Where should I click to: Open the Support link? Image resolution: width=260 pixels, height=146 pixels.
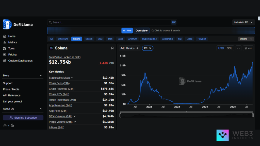(8, 83)
